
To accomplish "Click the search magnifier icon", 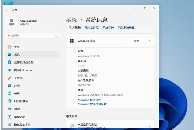I will [x=57, y=36].
